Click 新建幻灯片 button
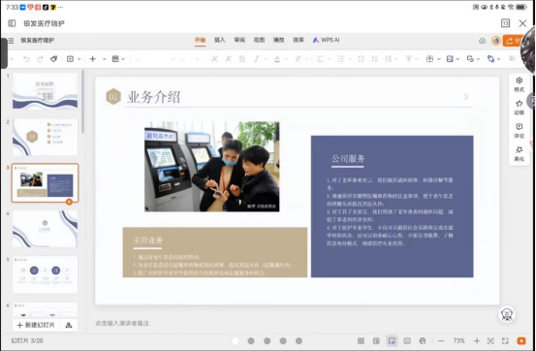Image resolution: width=536 pixels, height=351 pixels. [x=36, y=325]
